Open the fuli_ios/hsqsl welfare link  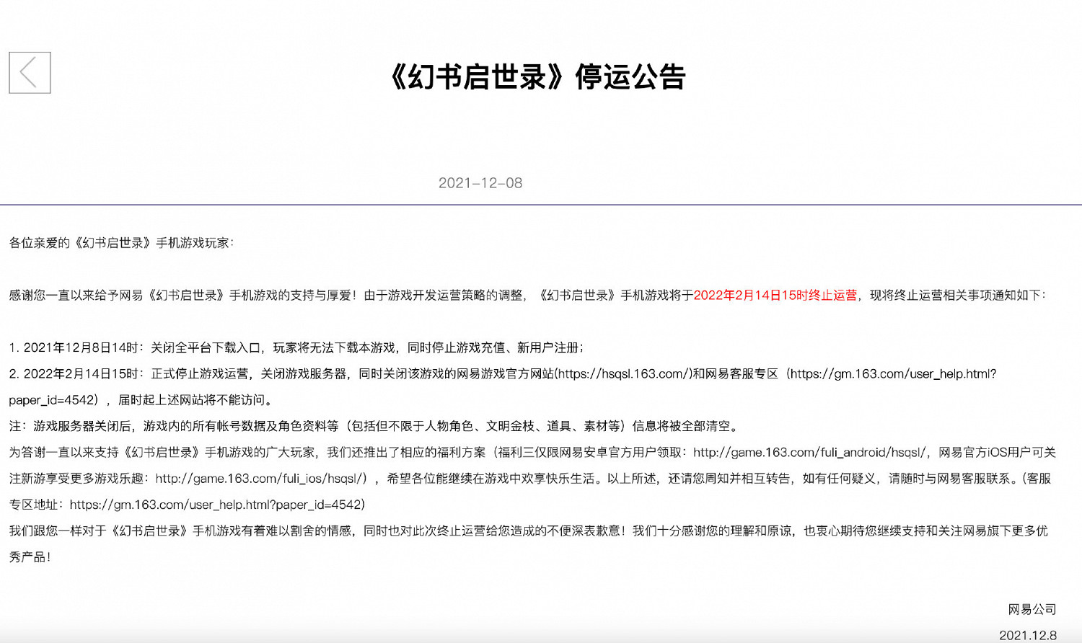coord(261,479)
